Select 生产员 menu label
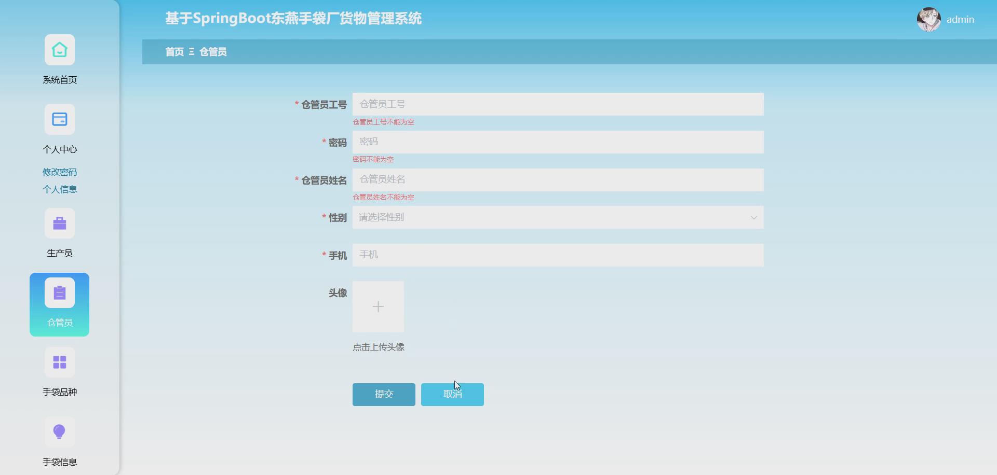997x475 pixels. [x=60, y=253]
